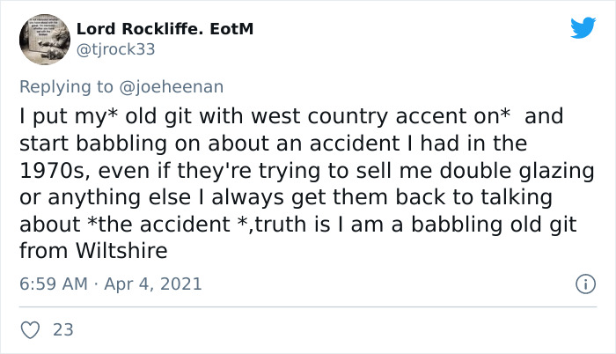Click the Twitter bird logo
The width and height of the screenshot is (616, 354).
(x=583, y=28)
